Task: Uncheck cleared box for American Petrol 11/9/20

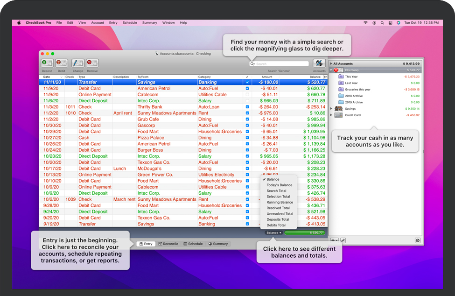Action: (247, 88)
